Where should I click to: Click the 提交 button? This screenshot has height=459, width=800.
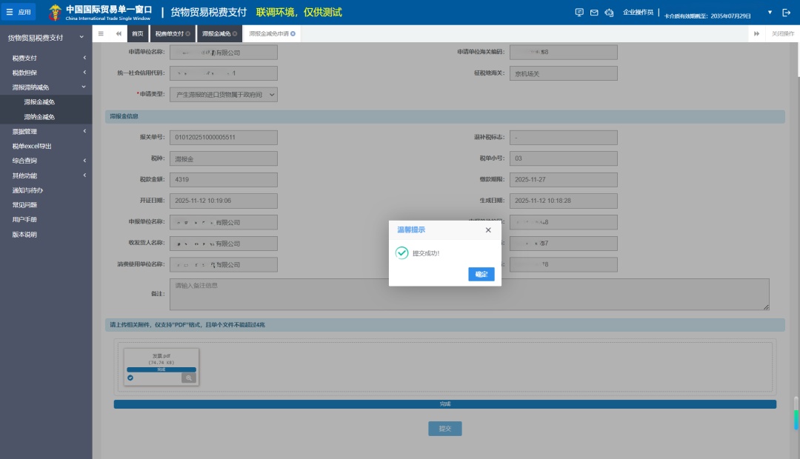(x=444, y=428)
